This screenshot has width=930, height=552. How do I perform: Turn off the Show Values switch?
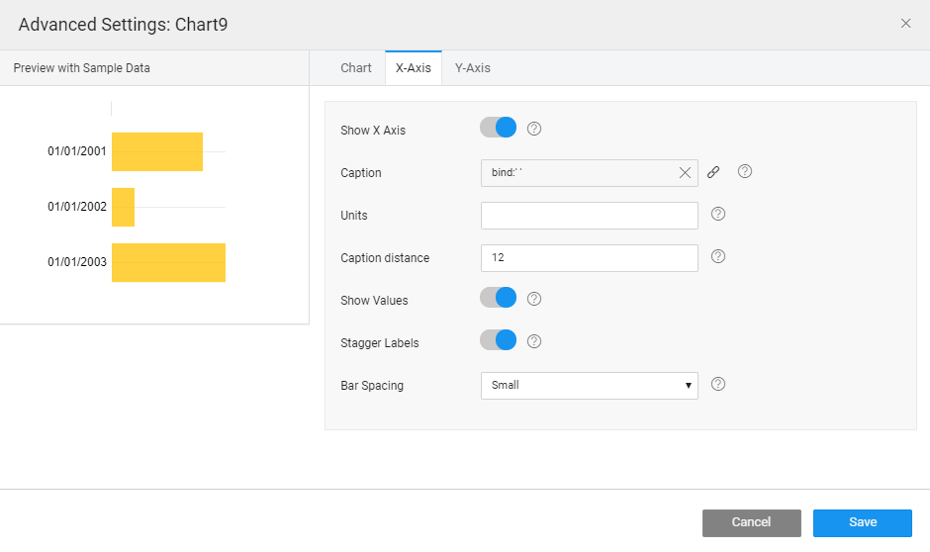click(499, 298)
